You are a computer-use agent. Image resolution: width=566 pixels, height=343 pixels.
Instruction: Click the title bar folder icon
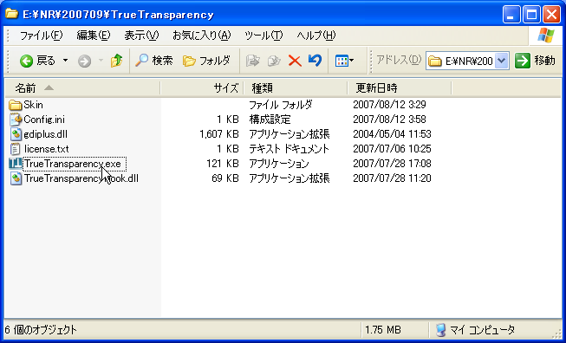tap(11, 14)
